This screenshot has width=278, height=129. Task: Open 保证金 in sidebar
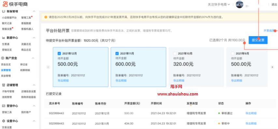[24, 64]
